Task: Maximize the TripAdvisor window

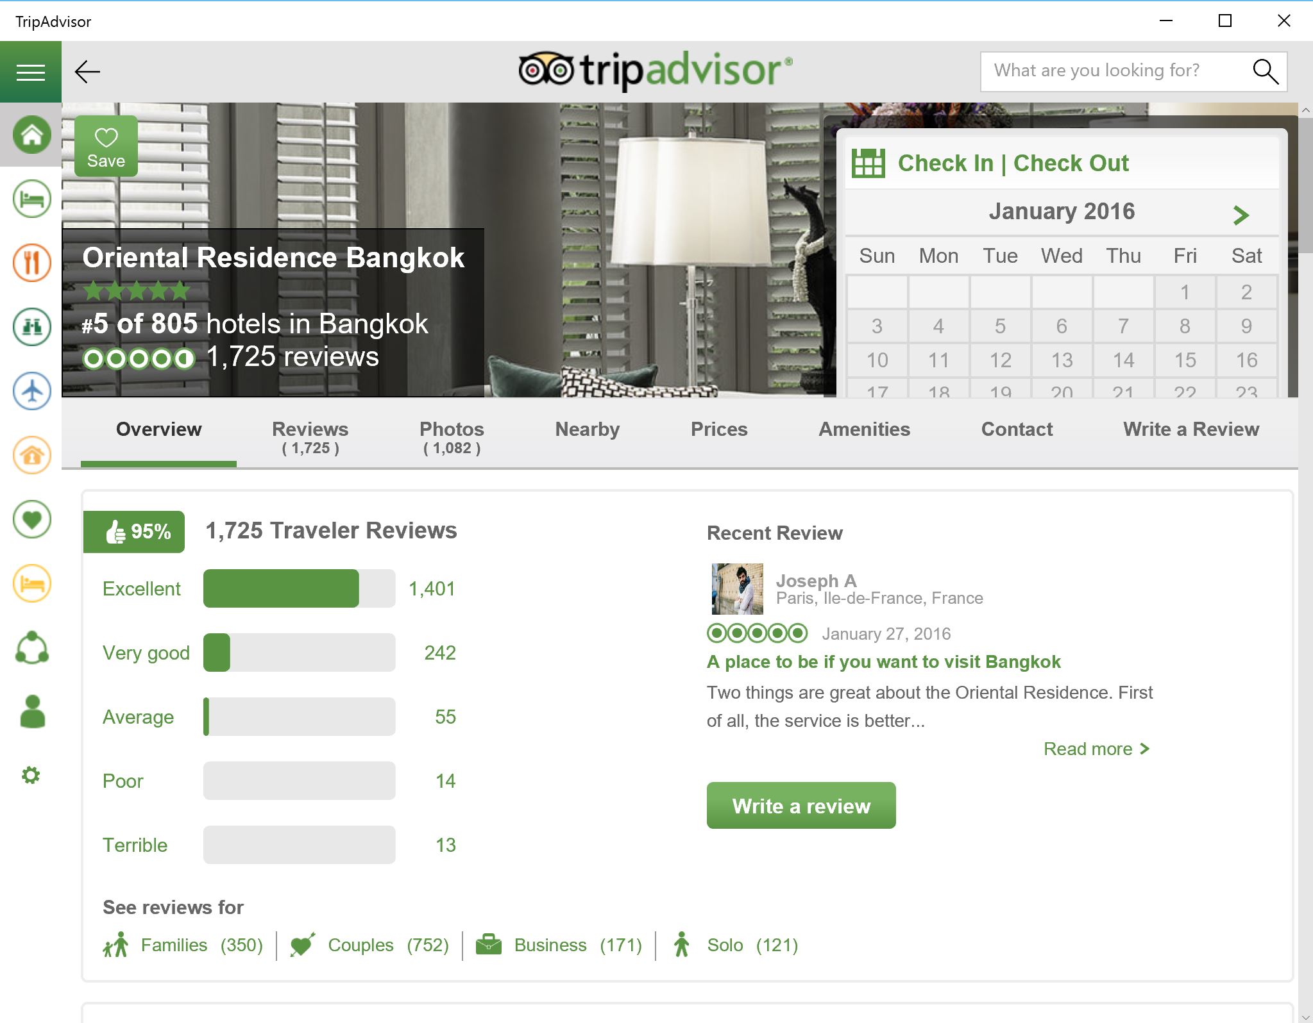Action: click(1225, 21)
